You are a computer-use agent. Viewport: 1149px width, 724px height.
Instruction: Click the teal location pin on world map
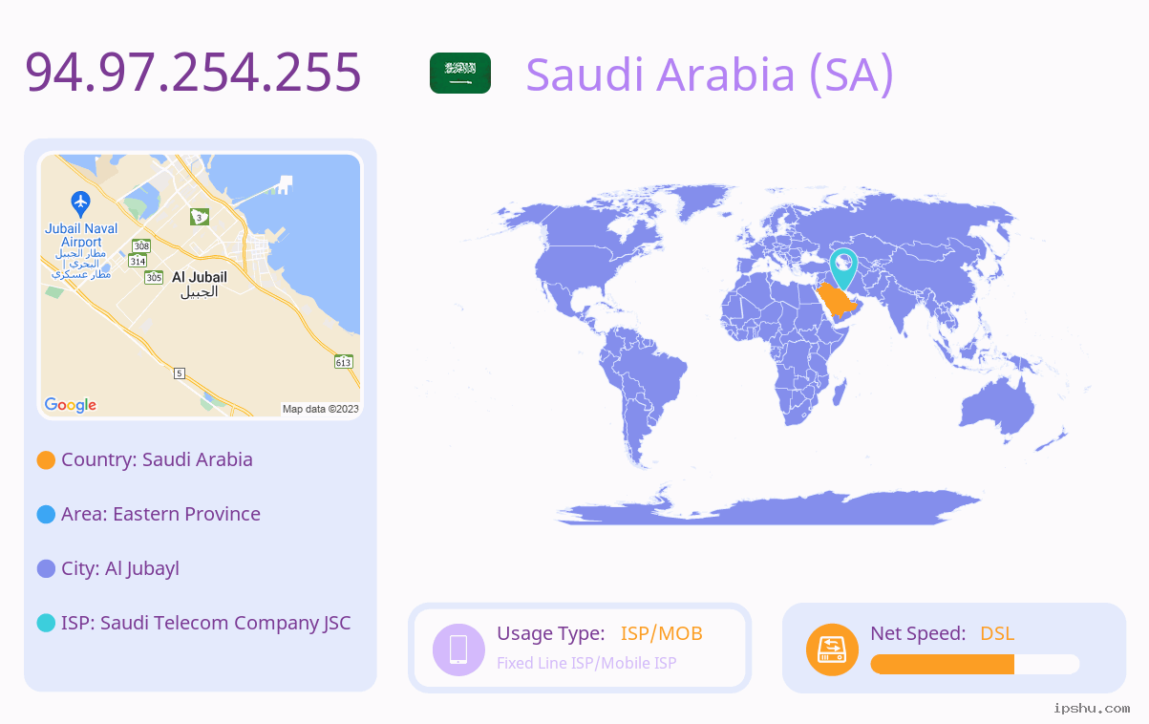pyautogui.click(x=843, y=267)
